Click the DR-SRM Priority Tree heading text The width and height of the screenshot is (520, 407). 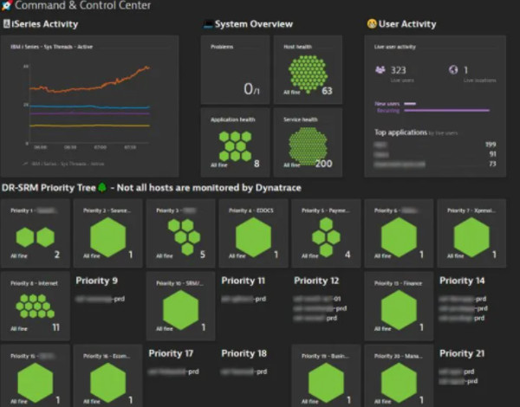tap(49, 188)
